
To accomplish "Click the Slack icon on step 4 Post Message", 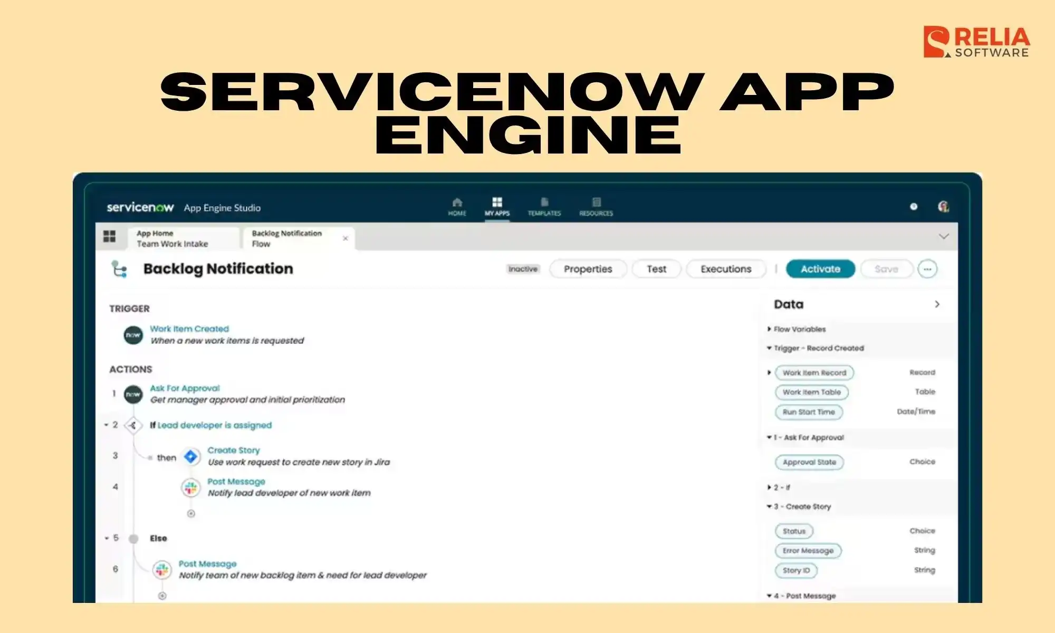I will pyautogui.click(x=191, y=488).
